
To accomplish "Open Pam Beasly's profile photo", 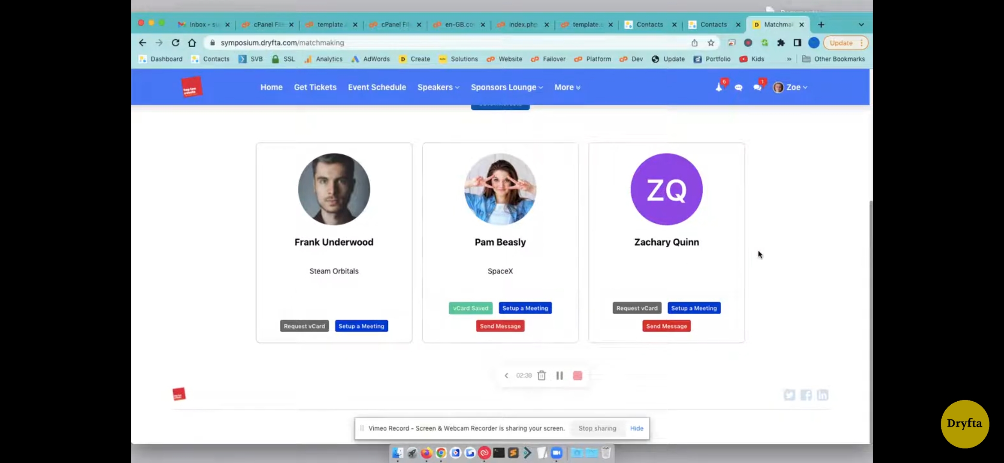I will 500,189.
